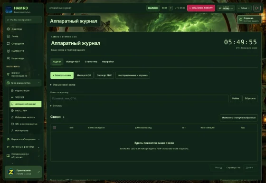Switch to the Настройки tab

pyautogui.click(x=108, y=62)
